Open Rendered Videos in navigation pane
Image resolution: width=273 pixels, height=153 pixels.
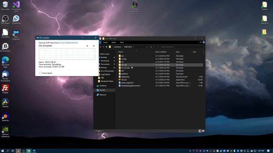click(x=107, y=81)
